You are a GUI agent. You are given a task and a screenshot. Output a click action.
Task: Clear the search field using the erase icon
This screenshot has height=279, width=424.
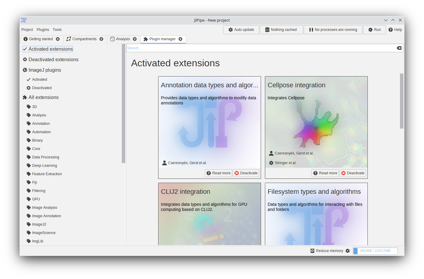point(399,48)
